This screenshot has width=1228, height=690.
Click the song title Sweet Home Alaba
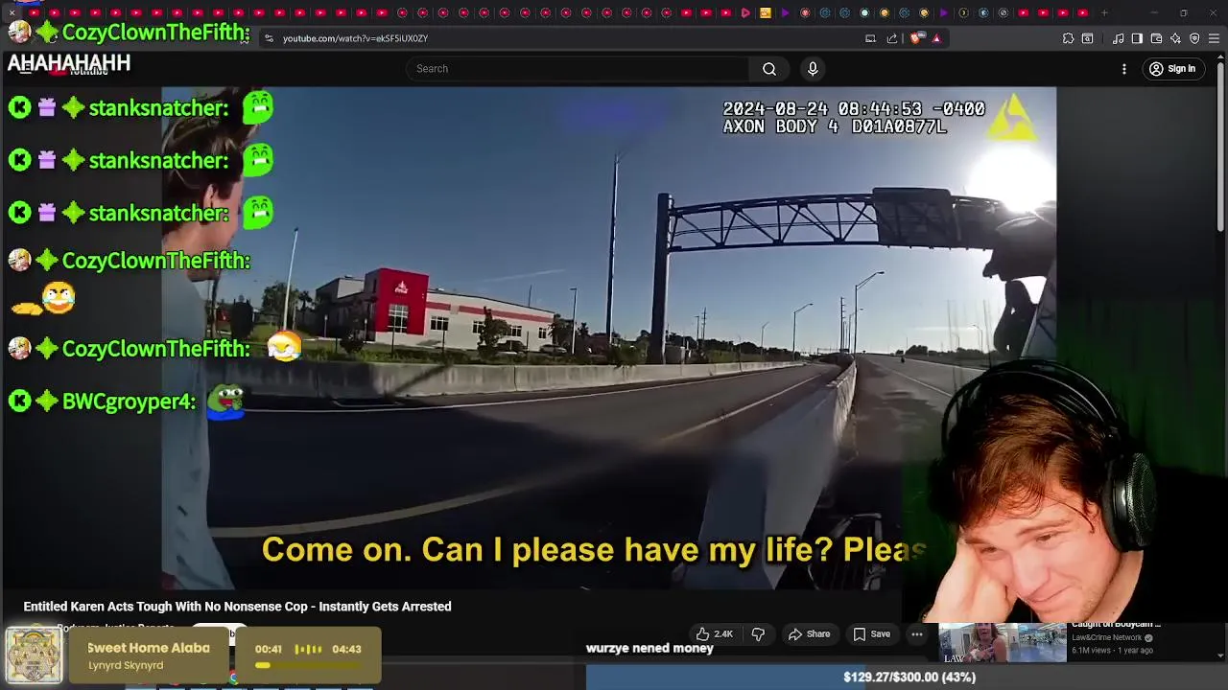(149, 648)
